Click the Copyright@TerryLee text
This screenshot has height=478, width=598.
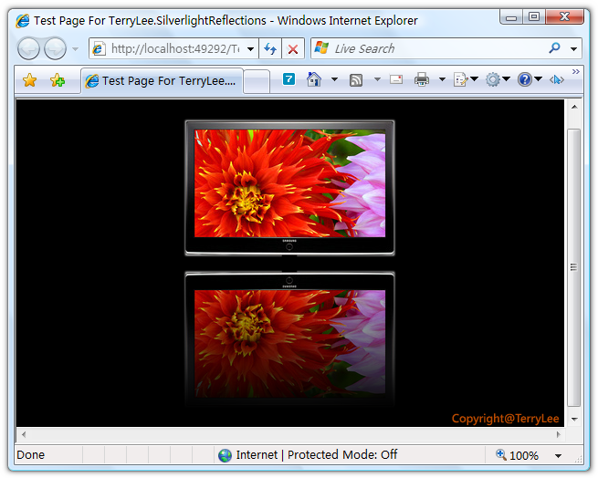(505, 419)
